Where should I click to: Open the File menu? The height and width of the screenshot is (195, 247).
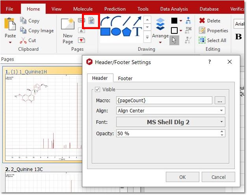[x=9, y=9]
